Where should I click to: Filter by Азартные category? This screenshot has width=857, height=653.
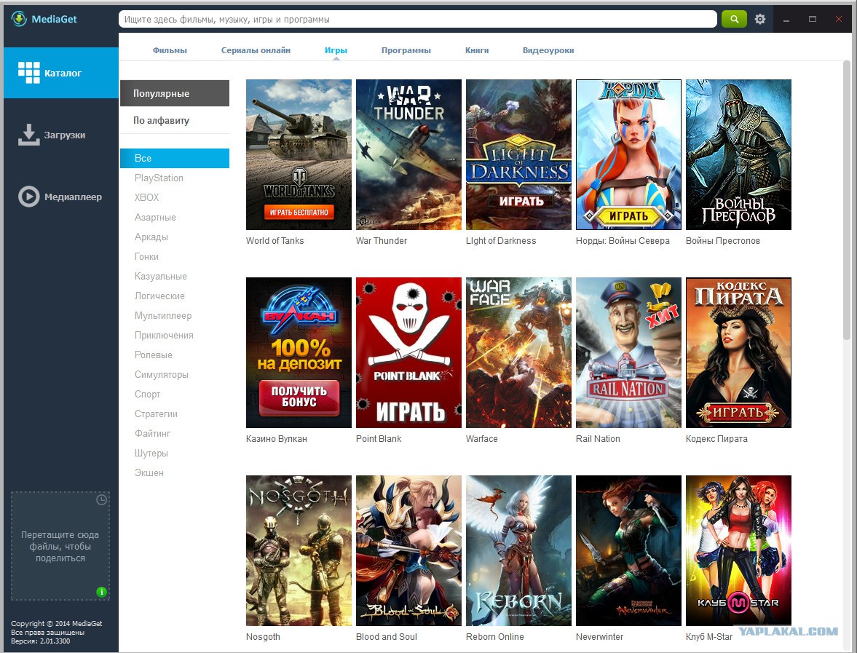[x=155, y=218]
